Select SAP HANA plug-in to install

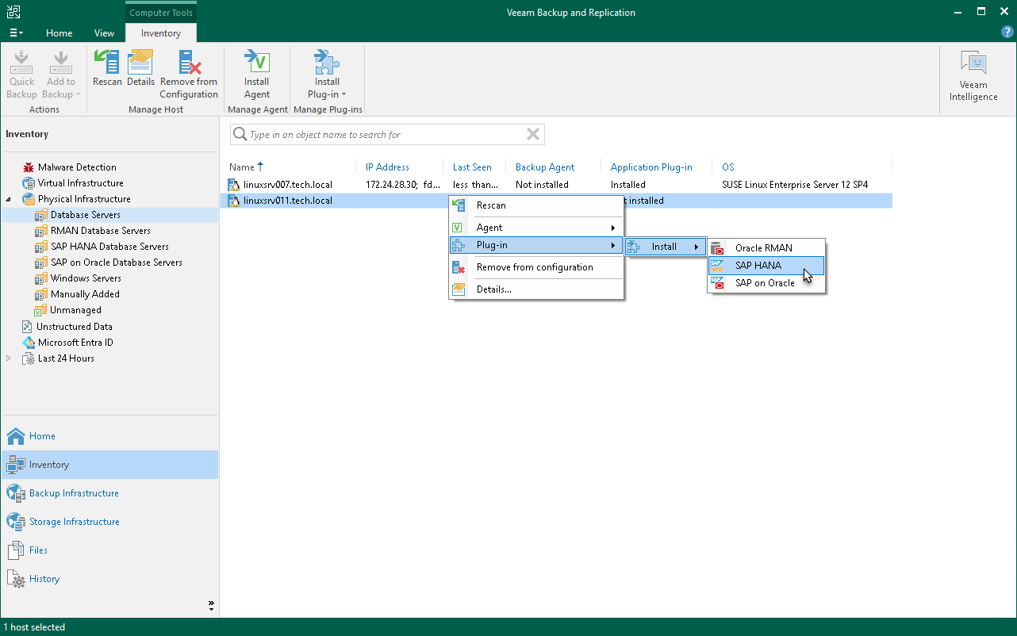pos(766,266)
